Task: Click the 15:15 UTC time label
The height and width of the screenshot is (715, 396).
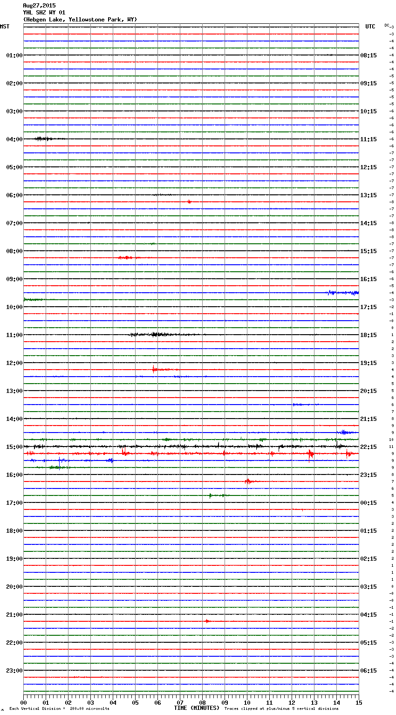Action: [369, 251]
